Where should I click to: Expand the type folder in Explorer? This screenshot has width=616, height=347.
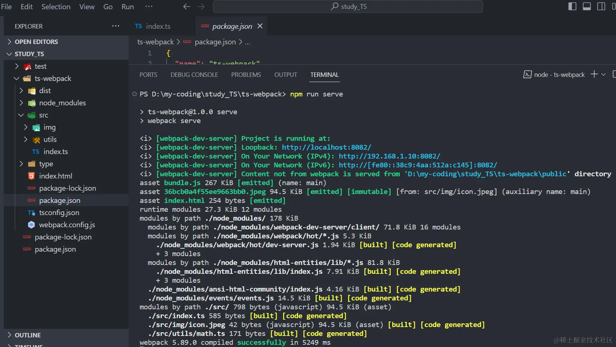(21, 164)
